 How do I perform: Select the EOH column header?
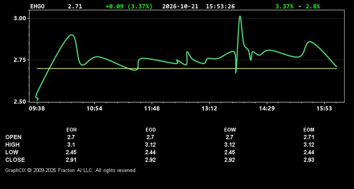point(71,130)
